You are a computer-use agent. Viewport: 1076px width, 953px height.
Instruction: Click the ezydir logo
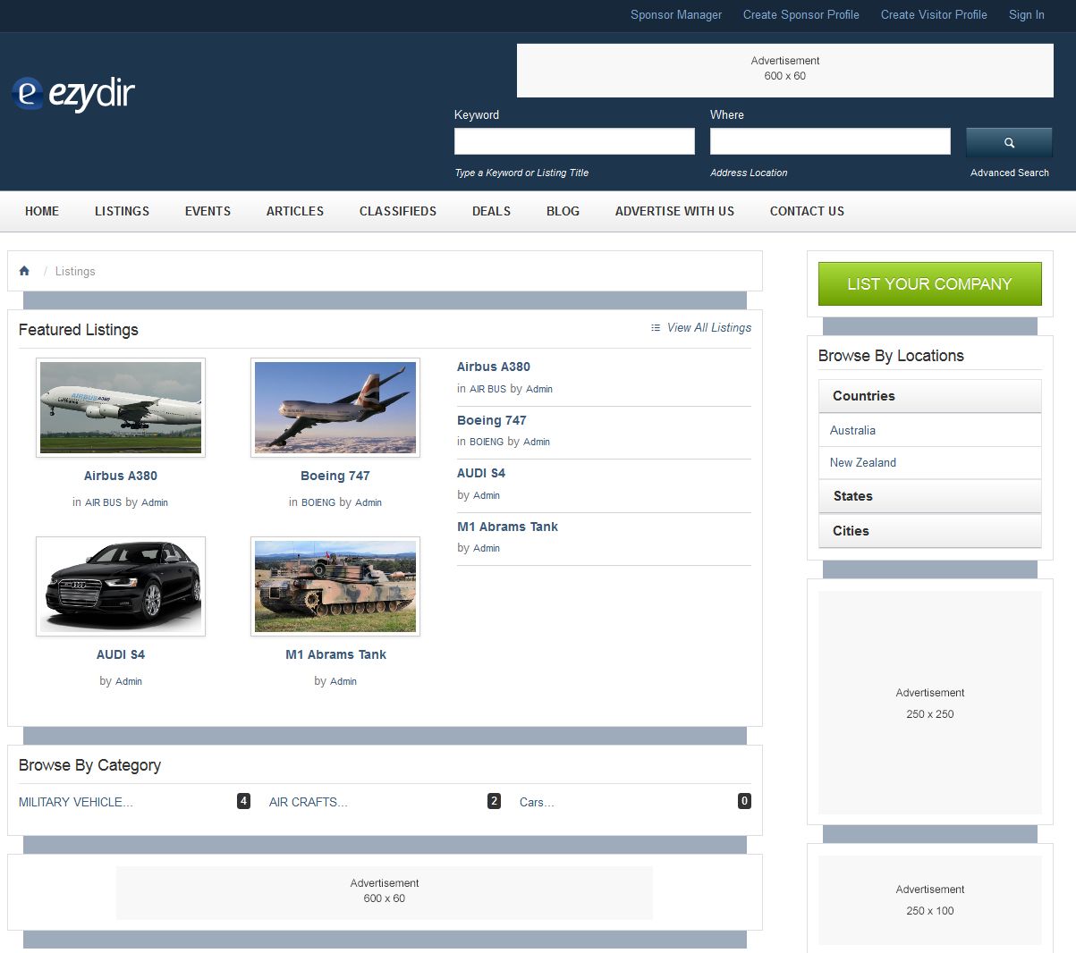click(x=73, y=93)
